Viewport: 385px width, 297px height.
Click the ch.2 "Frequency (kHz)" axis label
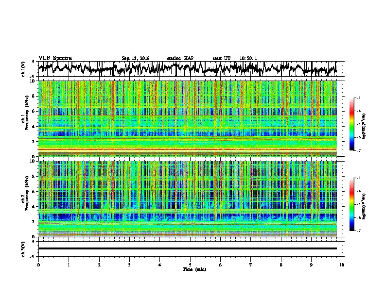[x=27, y=193]
